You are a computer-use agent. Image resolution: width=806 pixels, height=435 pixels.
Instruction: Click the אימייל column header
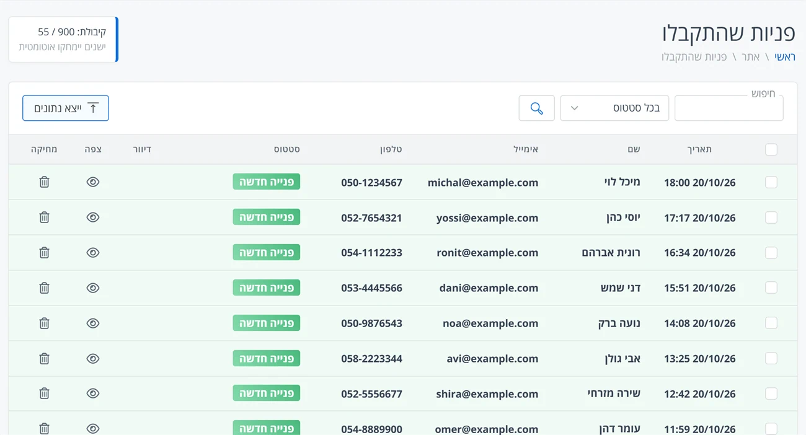[525, 149]
